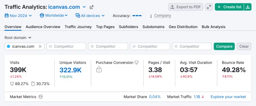Screen dimensions: 256x106
Task: Click the desktop share icon showing 69.27%
Action: point(12,84)
